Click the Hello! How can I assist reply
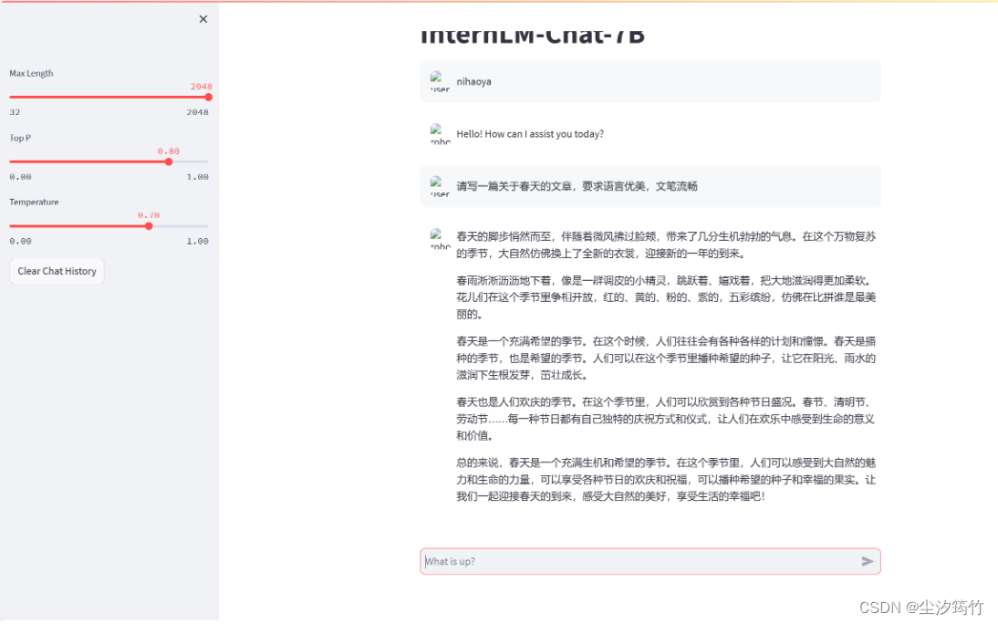Viewport: 998px width, 624px height. 530,134
